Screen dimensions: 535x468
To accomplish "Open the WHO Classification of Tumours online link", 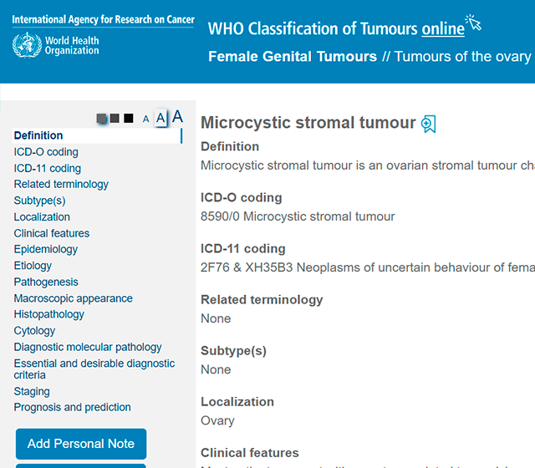I will [x=336, y=28].
